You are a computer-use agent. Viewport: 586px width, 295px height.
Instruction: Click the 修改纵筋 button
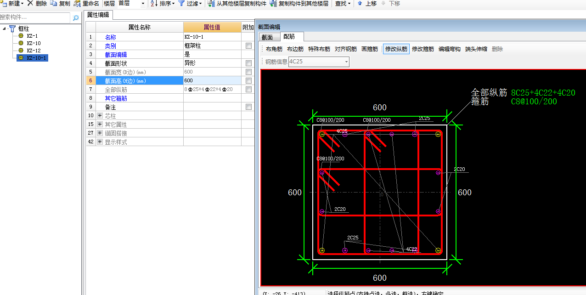[x=396, y=49]
